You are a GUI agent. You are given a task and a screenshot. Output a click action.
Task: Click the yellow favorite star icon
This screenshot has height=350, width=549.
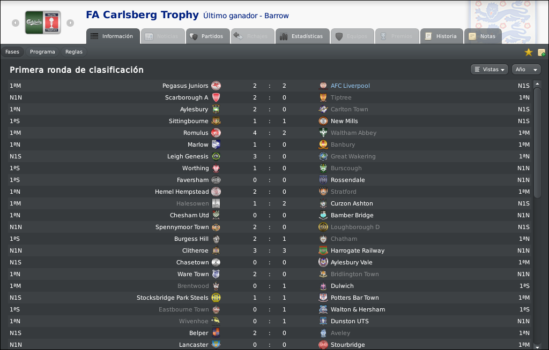tap(528, 52)
